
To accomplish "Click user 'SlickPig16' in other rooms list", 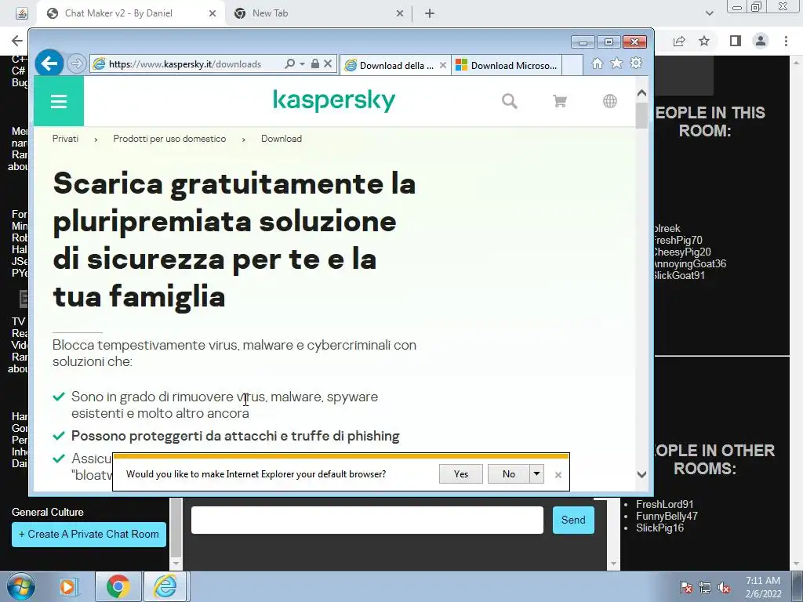I will pyautogui.click(x=659, y=528).
